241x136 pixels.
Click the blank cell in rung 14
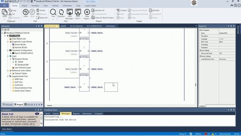click(x=111, y=87)
